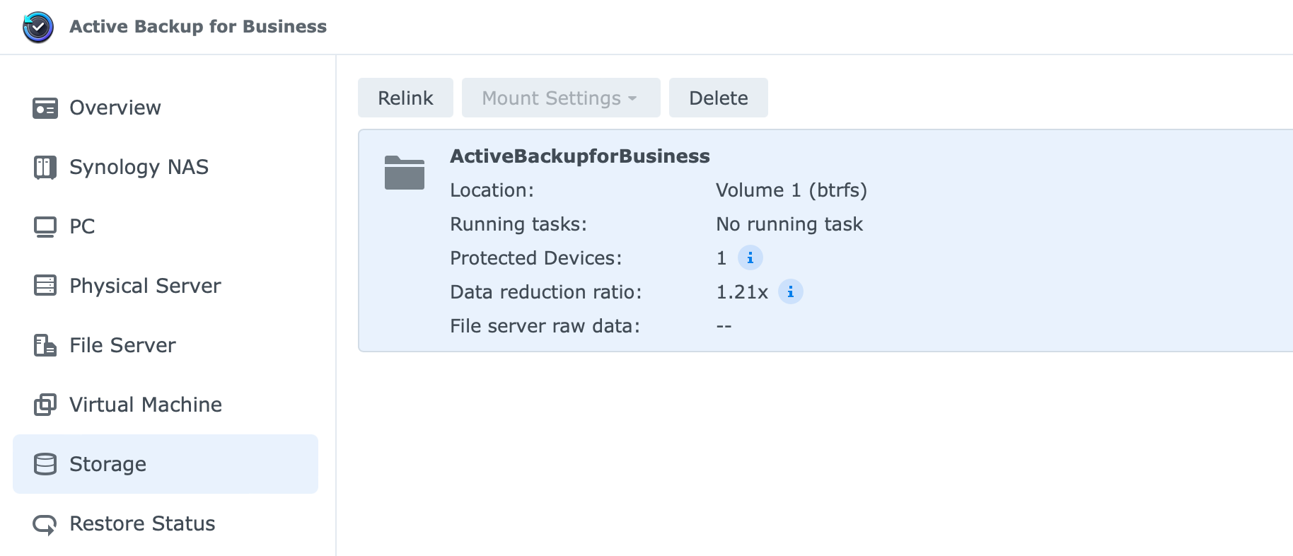Click the Delete button
1293x556 pixels.
[719, 98]
